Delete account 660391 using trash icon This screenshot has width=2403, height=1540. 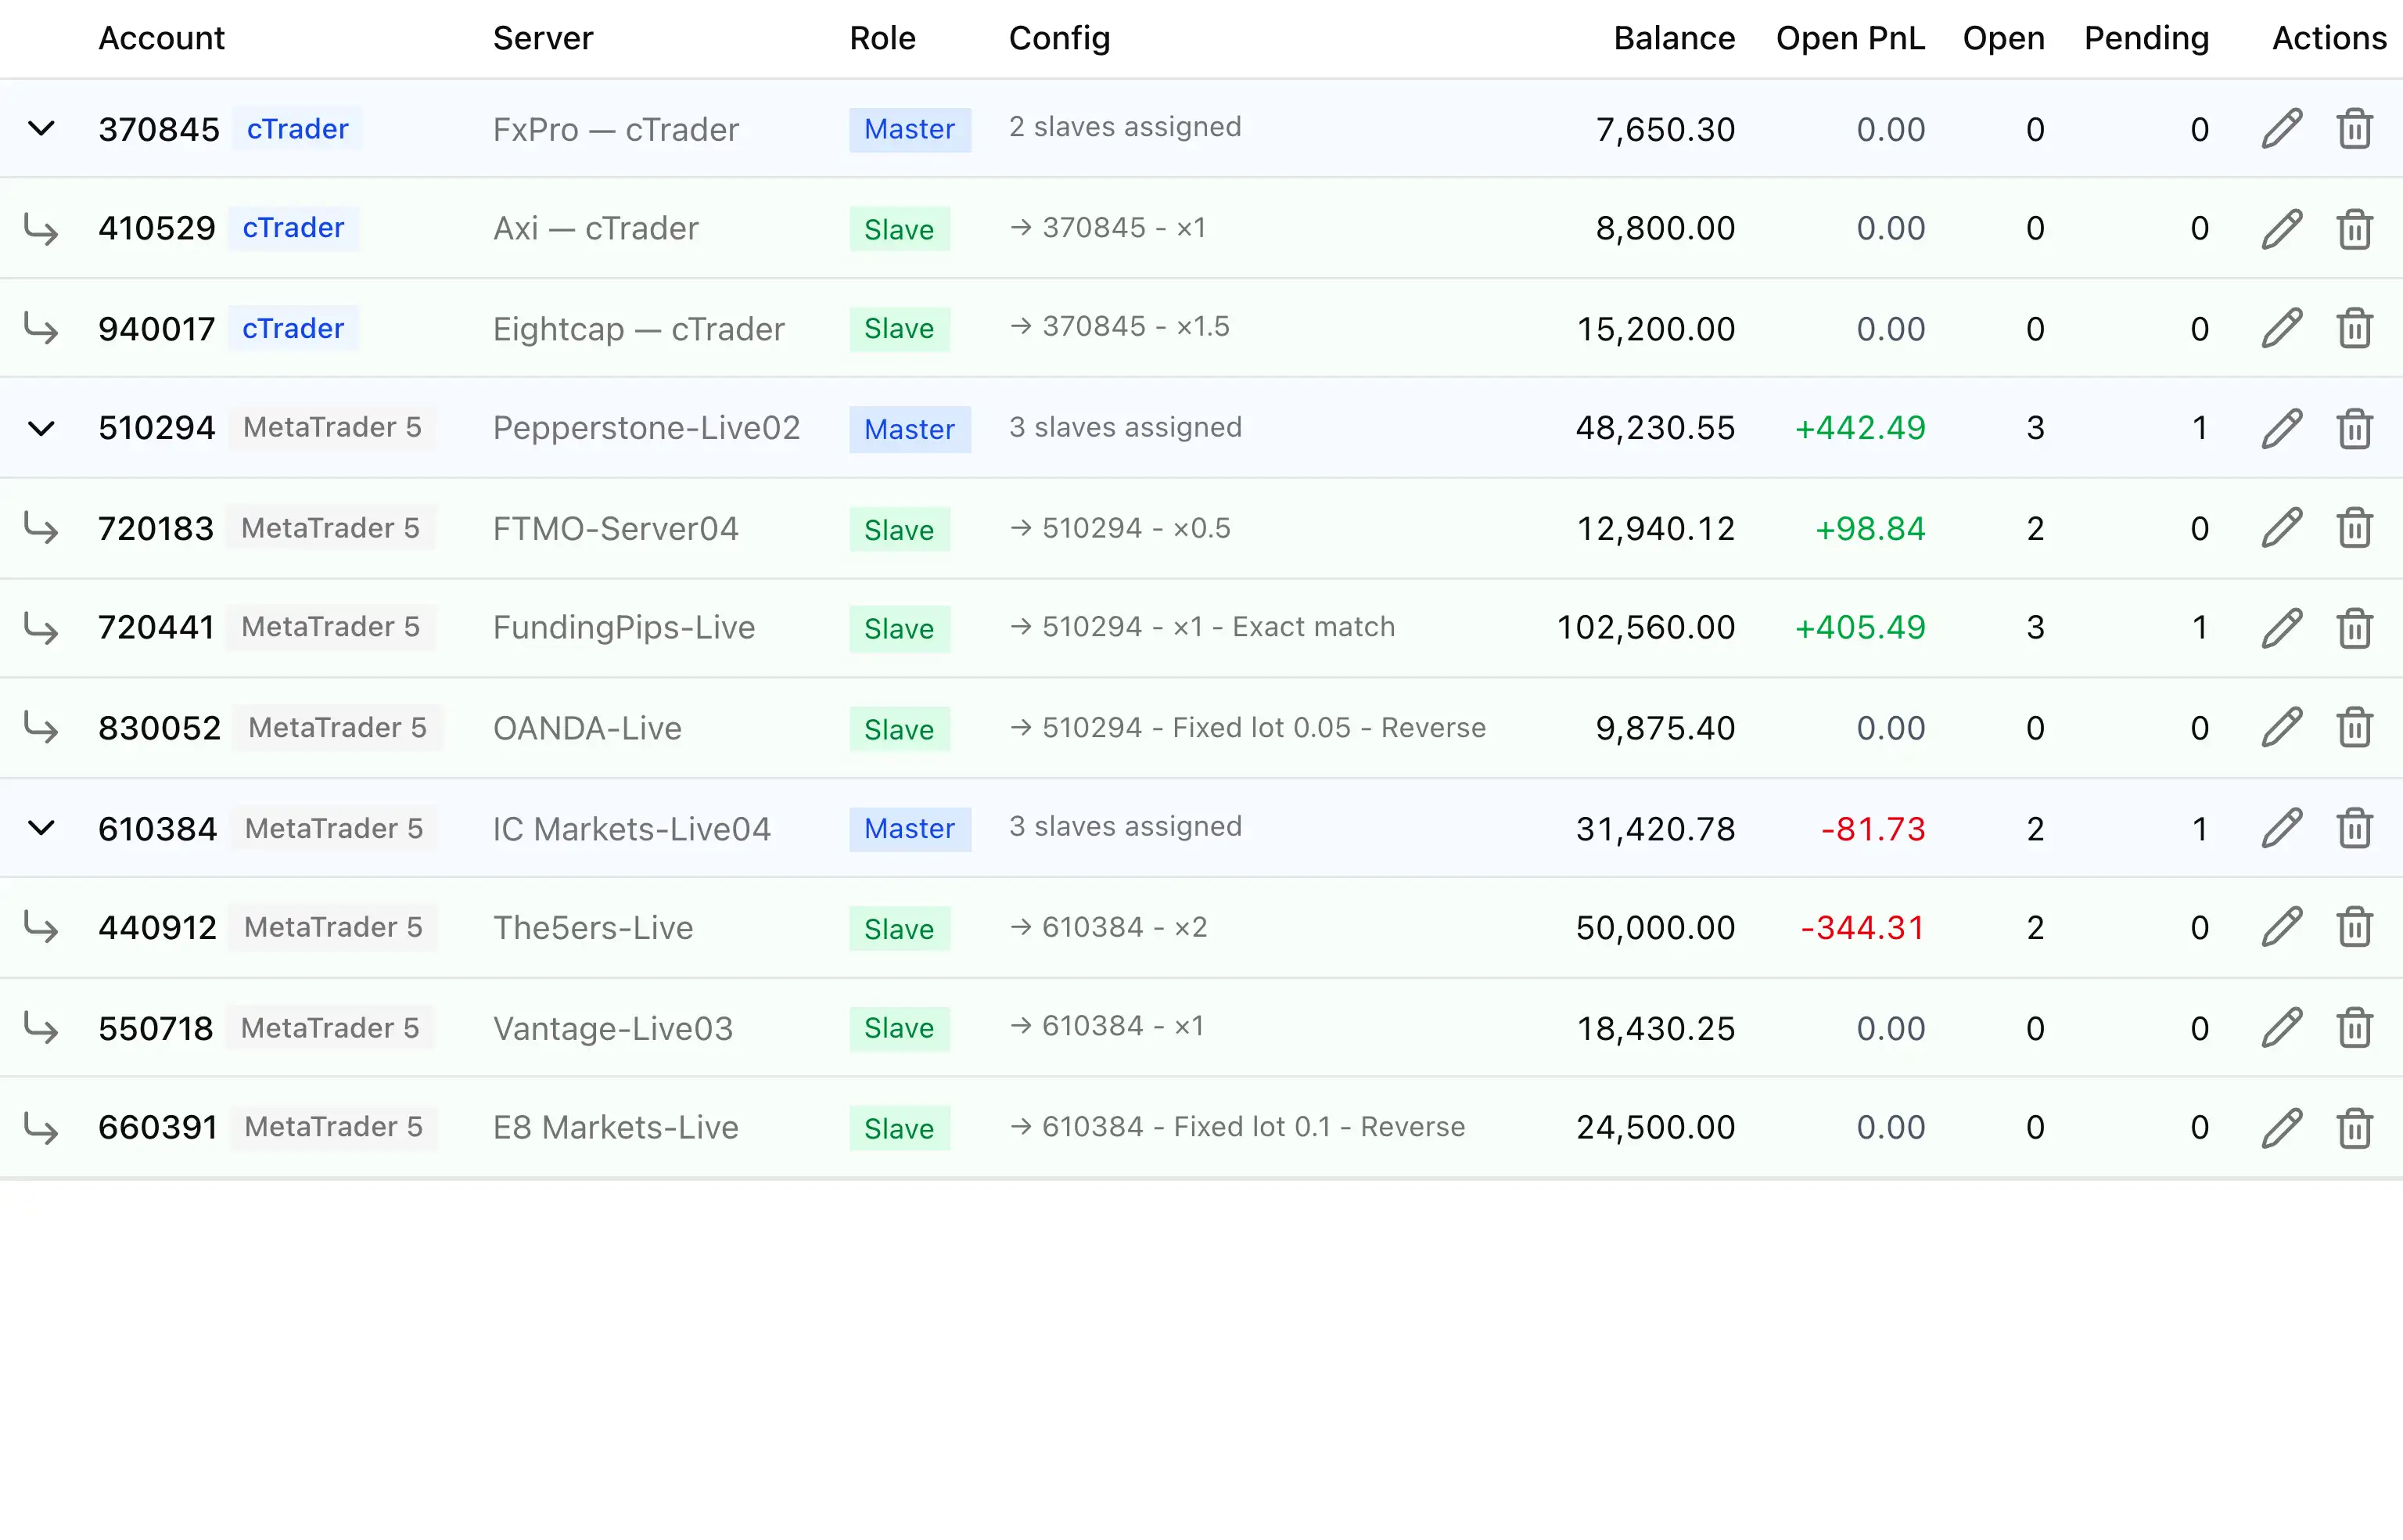2355,1128
